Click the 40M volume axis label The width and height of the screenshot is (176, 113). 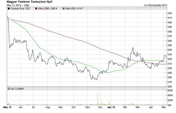pos(170,95)
